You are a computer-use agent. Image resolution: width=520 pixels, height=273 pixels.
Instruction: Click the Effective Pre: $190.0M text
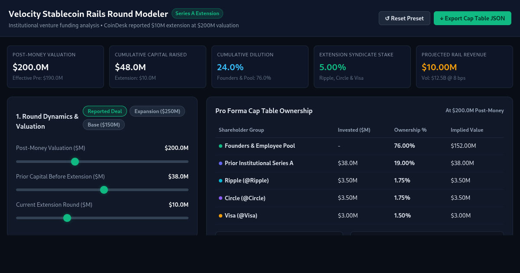[38, 78]
